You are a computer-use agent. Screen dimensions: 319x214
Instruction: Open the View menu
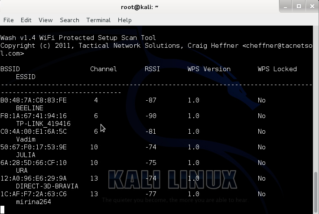46,20
